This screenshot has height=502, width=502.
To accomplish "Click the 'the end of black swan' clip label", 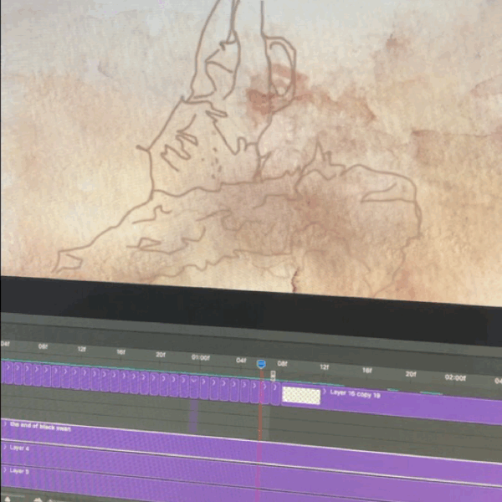I will pyautogui.click(x=40, y=426).
